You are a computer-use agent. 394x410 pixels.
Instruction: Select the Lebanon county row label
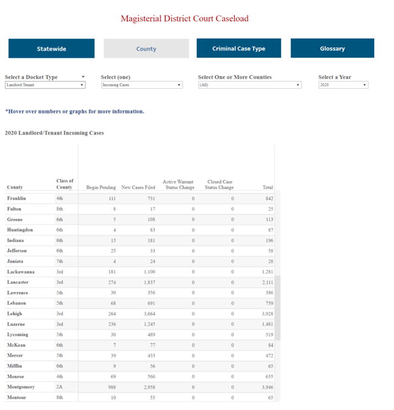(17, 303)
